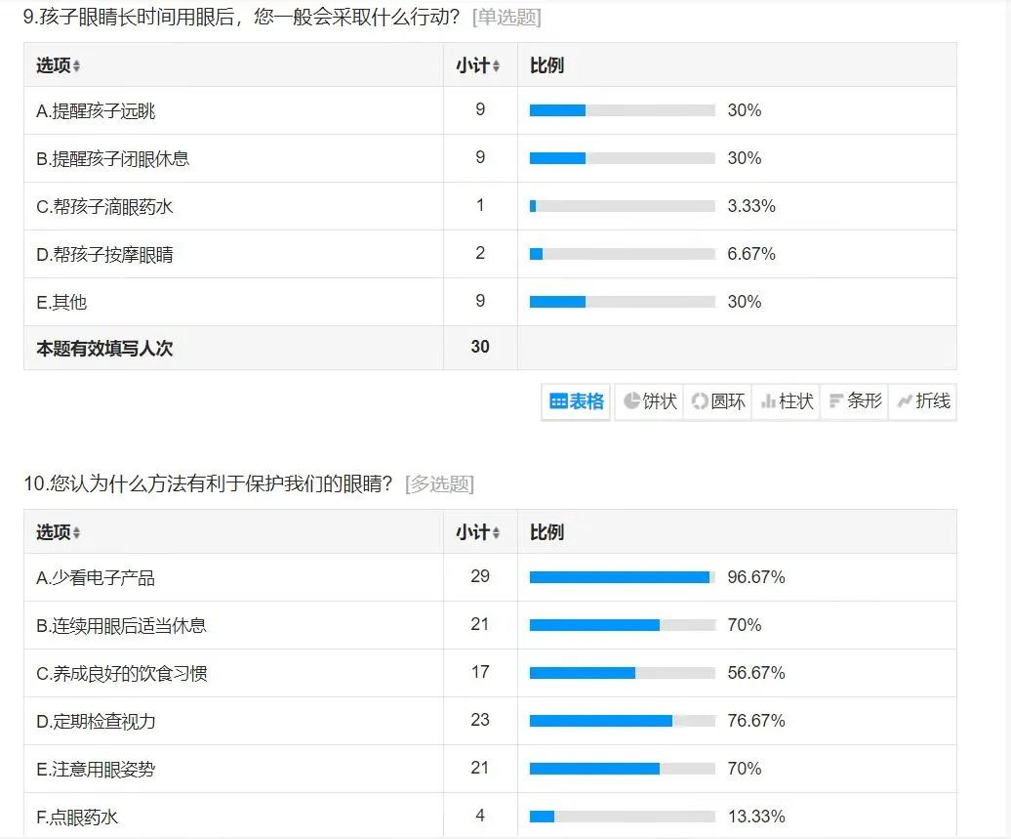Select the 圆环 donut chart view
Image resolution: width=1011 pixels, height=839 pixels.
click(x=717, y=401)
